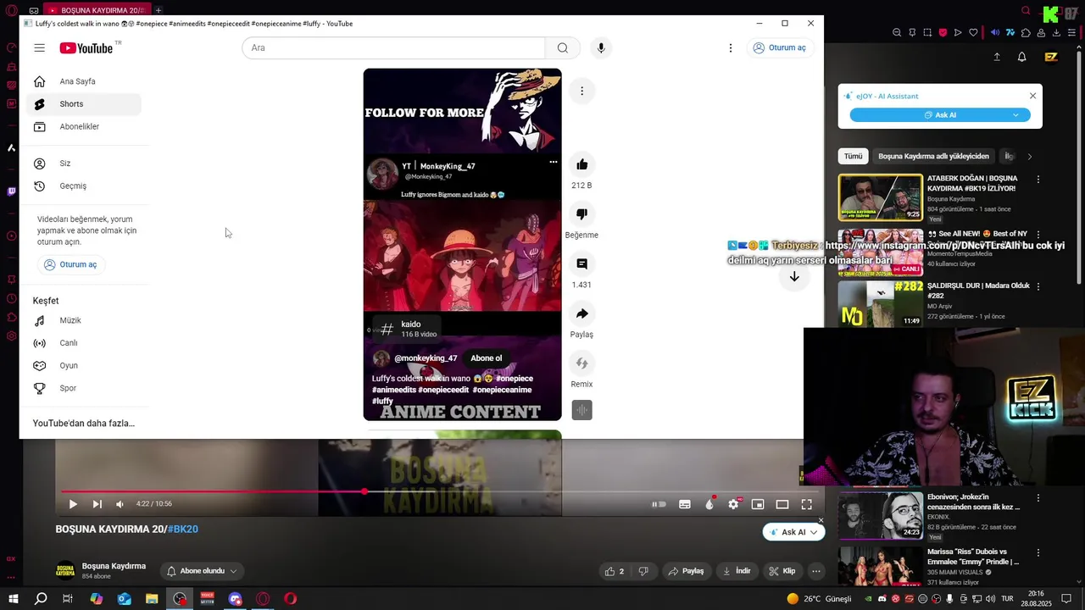Screen dimensions: 1085x610
Task: Subscribe with Abone ol on the Short
Action: (487, 358)
